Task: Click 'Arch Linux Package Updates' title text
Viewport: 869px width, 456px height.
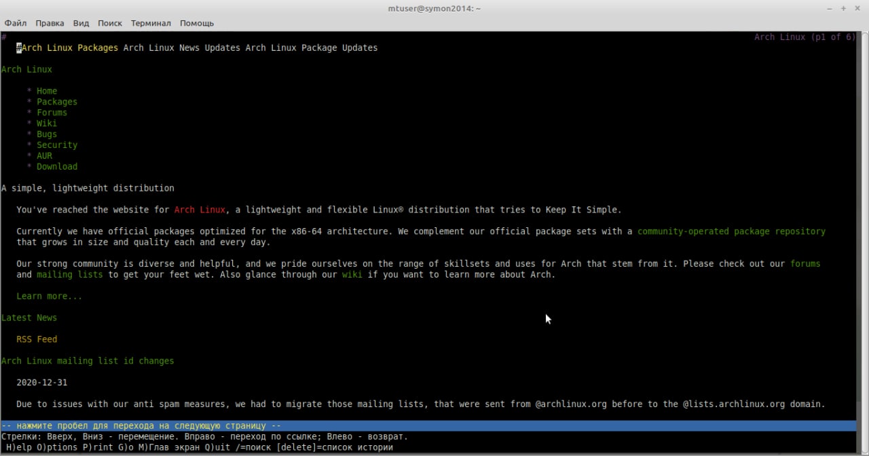Action: coord(312,48)
